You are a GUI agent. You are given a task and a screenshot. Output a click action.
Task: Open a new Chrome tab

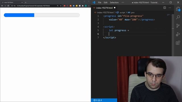coord(26,2)
